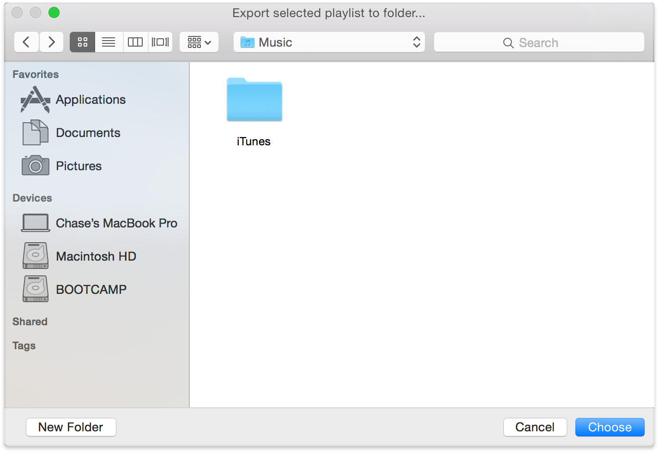
Task: Switch to list view mode
Action: [109, 42]
